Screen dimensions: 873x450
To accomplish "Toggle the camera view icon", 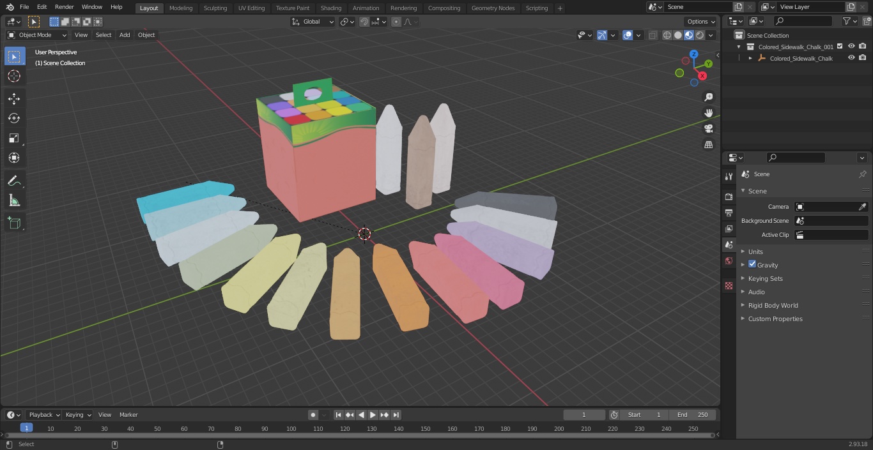I will [708, 129].
